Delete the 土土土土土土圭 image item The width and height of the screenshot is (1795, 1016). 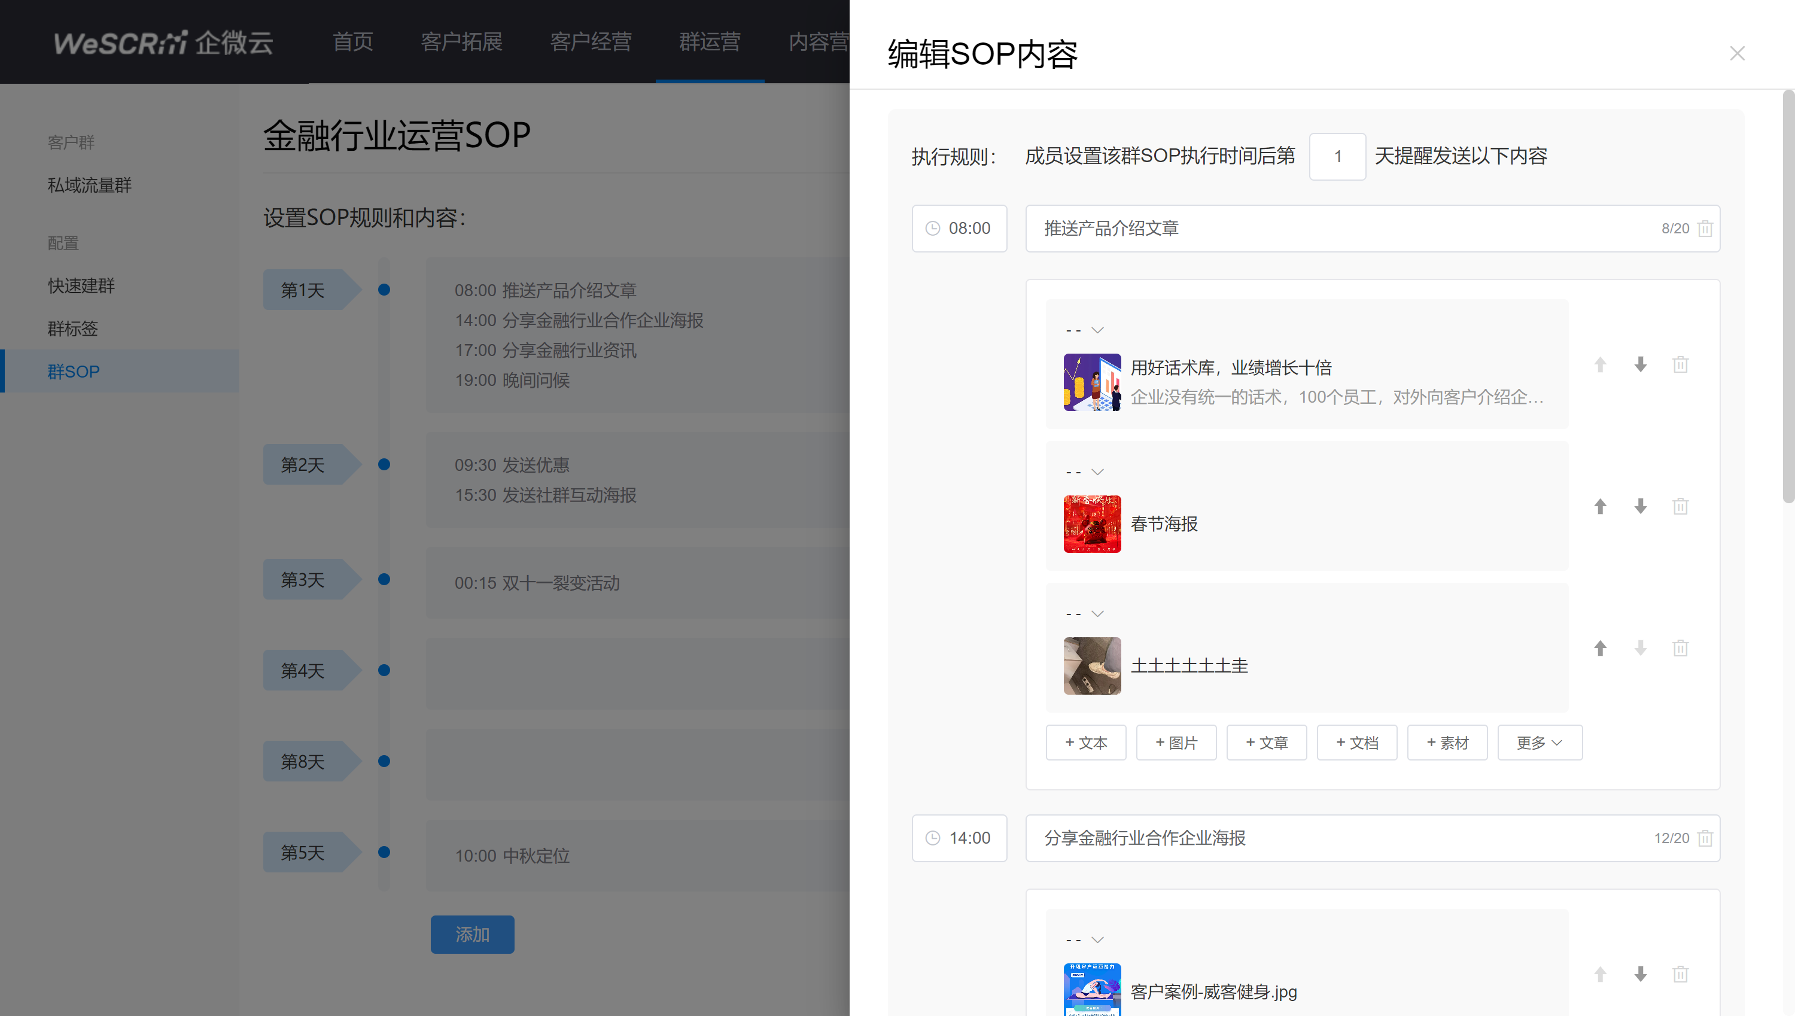1680,647
